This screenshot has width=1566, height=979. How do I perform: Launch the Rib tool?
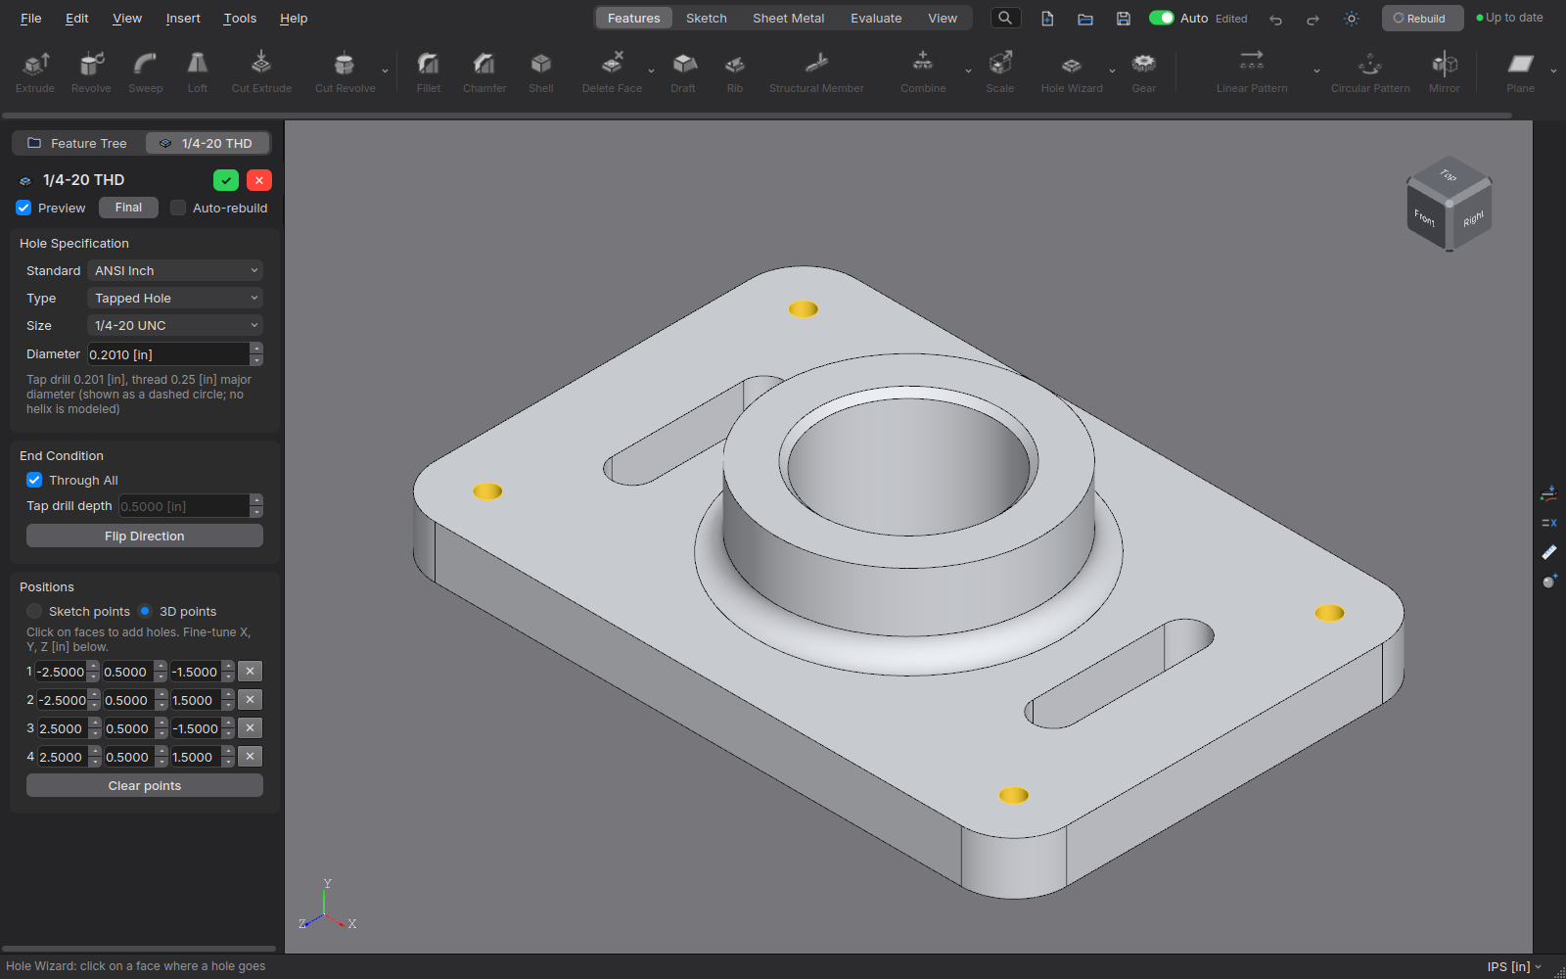point(735,72)
